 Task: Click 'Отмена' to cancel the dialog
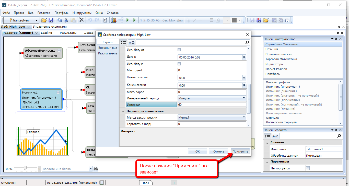tap(218, 151)
